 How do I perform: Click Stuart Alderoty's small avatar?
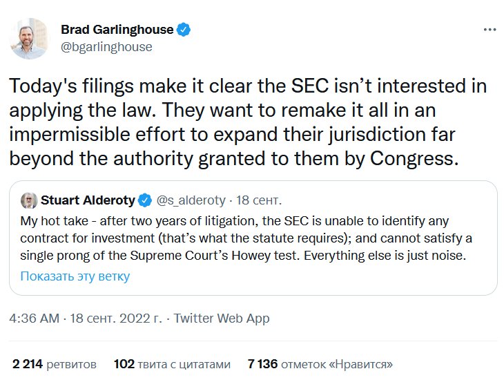coord(29,200)
